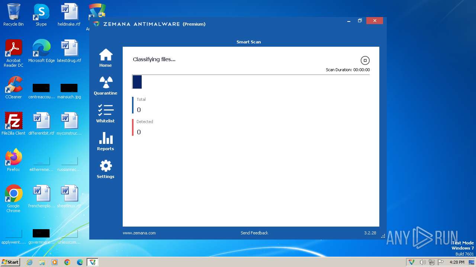476x267 pixels.
Task: Open the media player taskbar icon
Action: [x=55, y=262]
